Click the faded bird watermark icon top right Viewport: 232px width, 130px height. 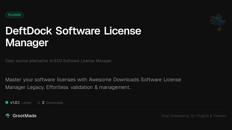point(218,22)
